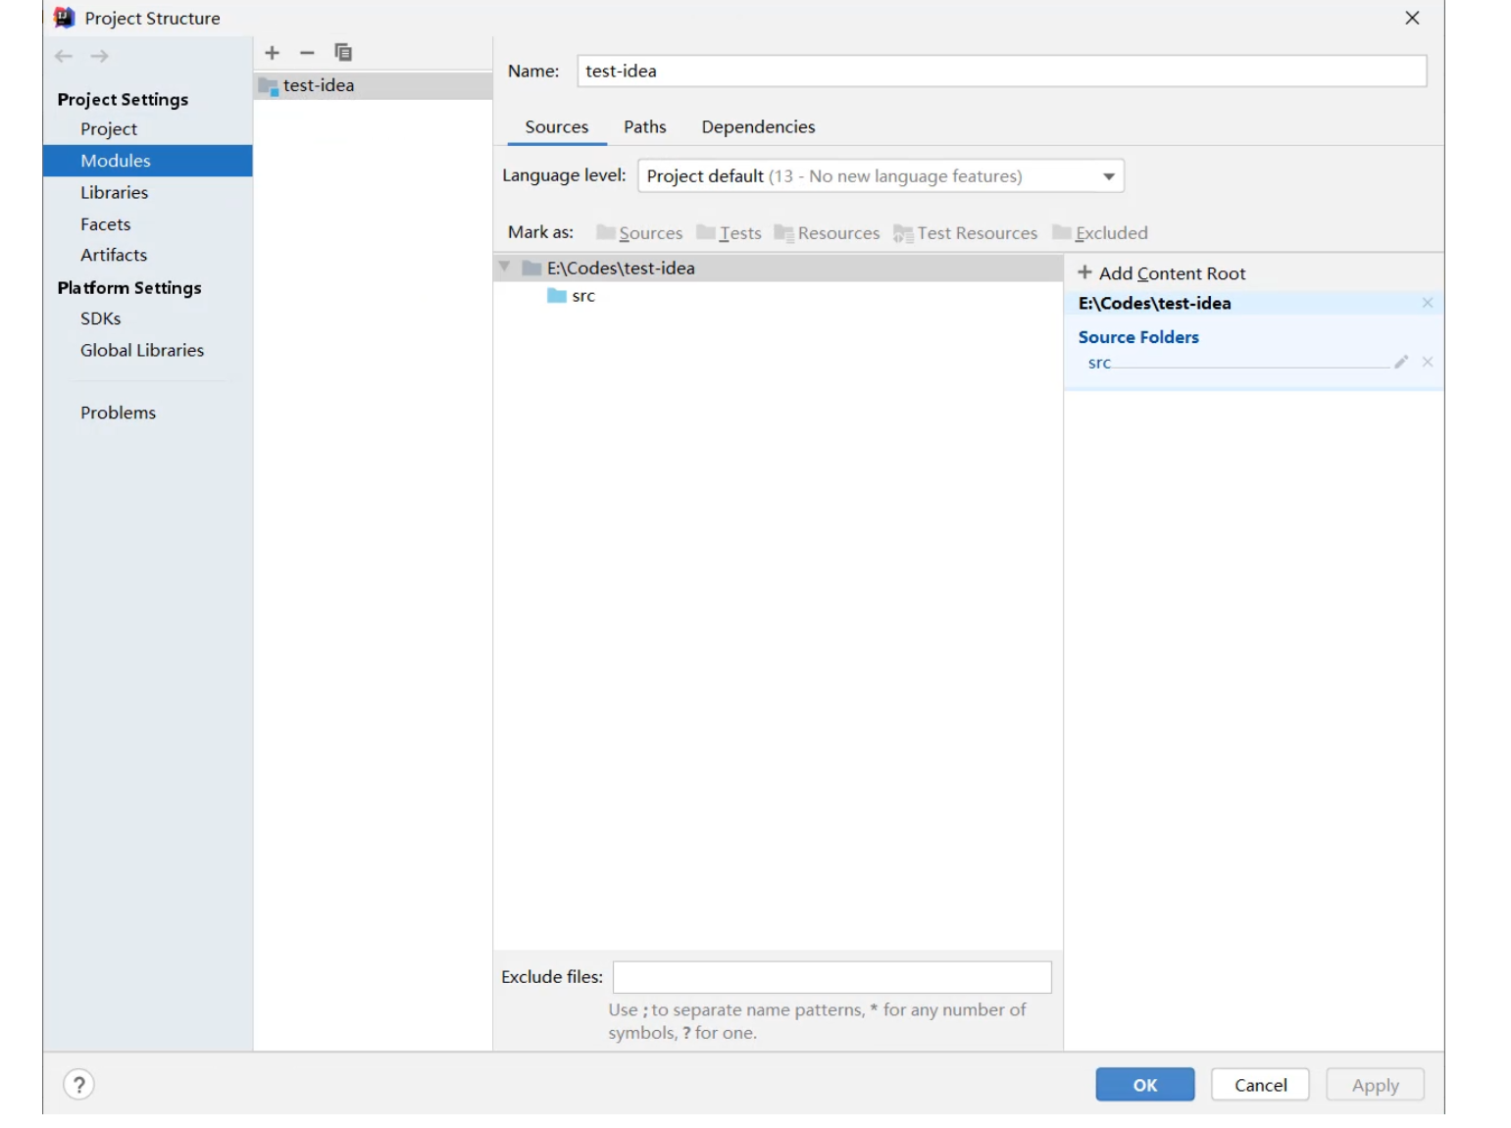Click the Copy module icon

pyautogui.click(x=343, y=53)
